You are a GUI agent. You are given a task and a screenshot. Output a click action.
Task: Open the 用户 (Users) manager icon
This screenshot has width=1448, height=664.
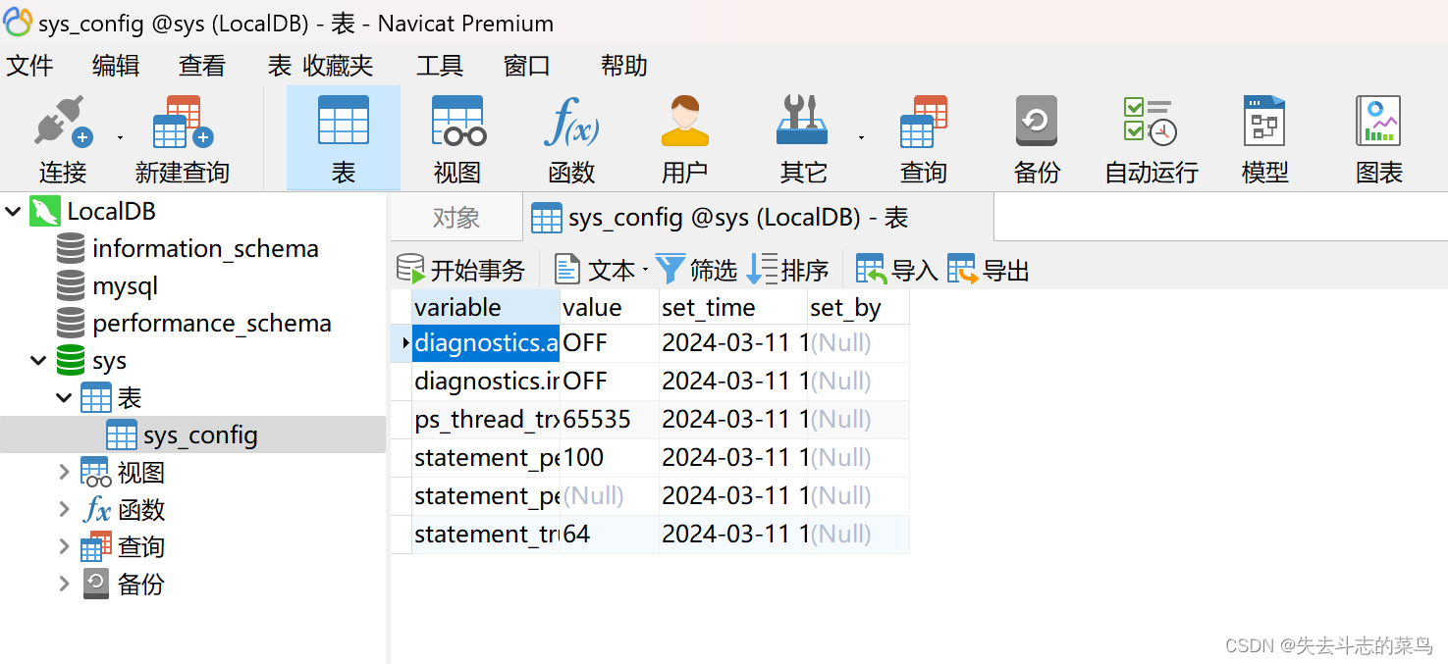(x=684, y=137)
